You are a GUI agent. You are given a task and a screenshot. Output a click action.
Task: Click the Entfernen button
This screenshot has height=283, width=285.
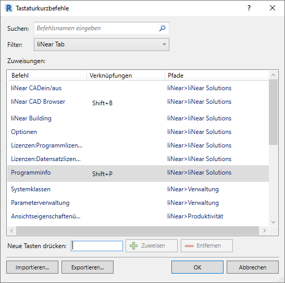coord(207,246)
